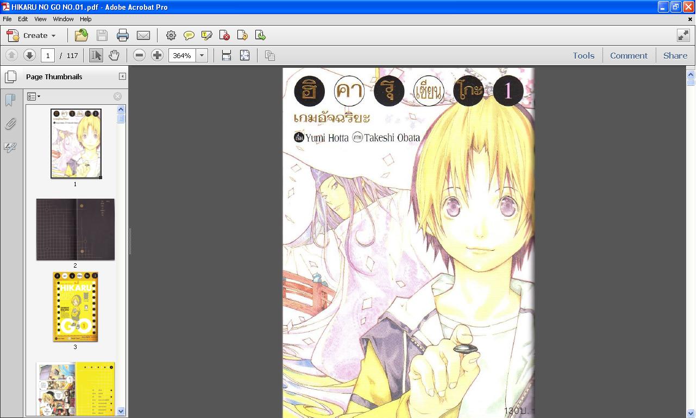Click the total page count 117

point(72,55)
